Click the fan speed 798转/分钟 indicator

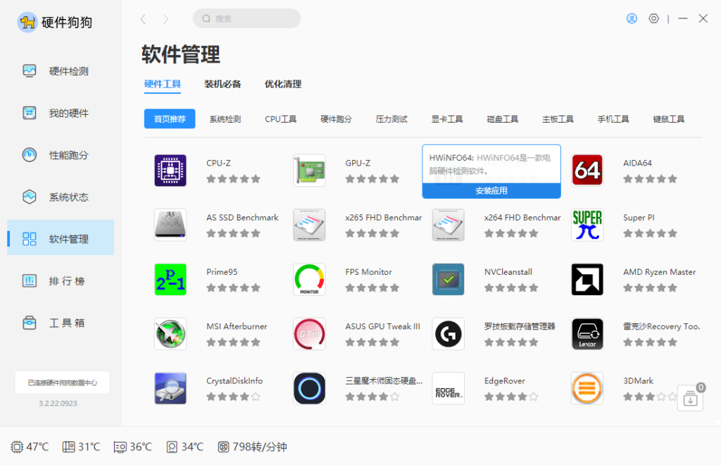pos(252,447)
